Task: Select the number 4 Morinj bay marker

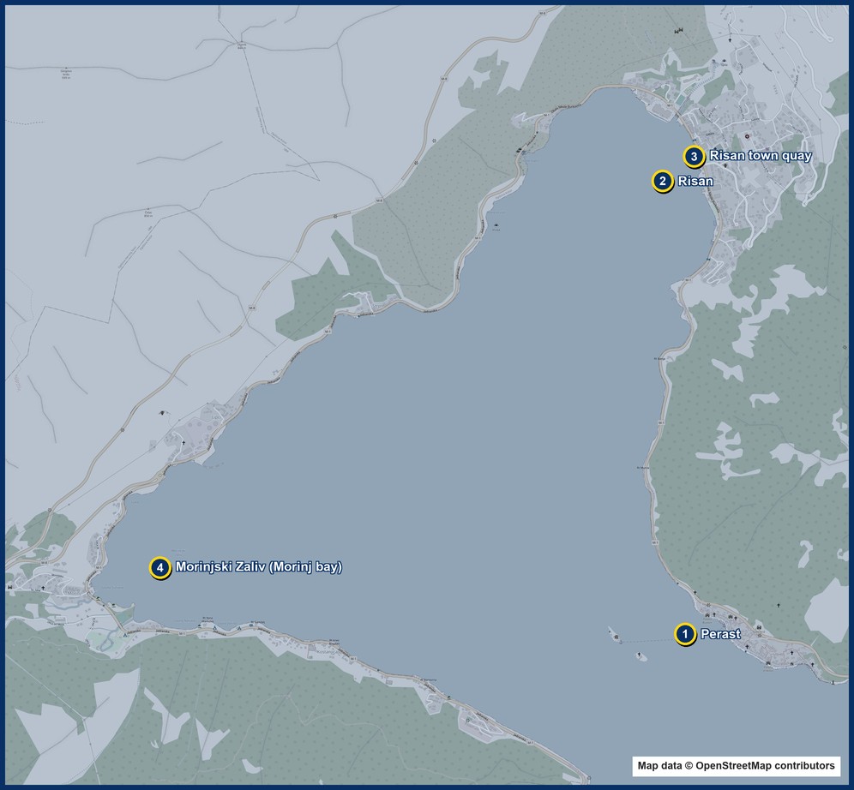Action: pos(159,568)
